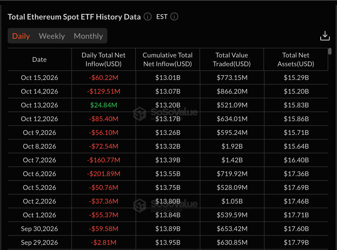Download the ETF history data
This screenshot has width=337, height=250.
click(325, 36)
